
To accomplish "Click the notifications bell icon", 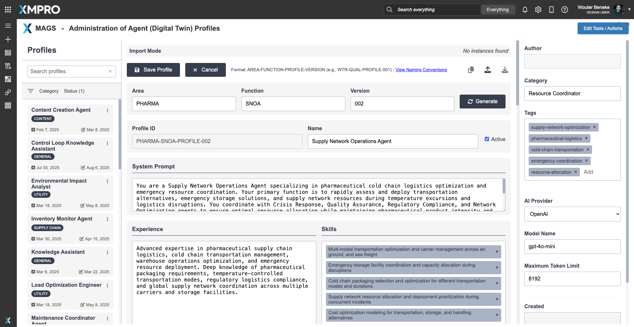I will [x=525, y=10].
